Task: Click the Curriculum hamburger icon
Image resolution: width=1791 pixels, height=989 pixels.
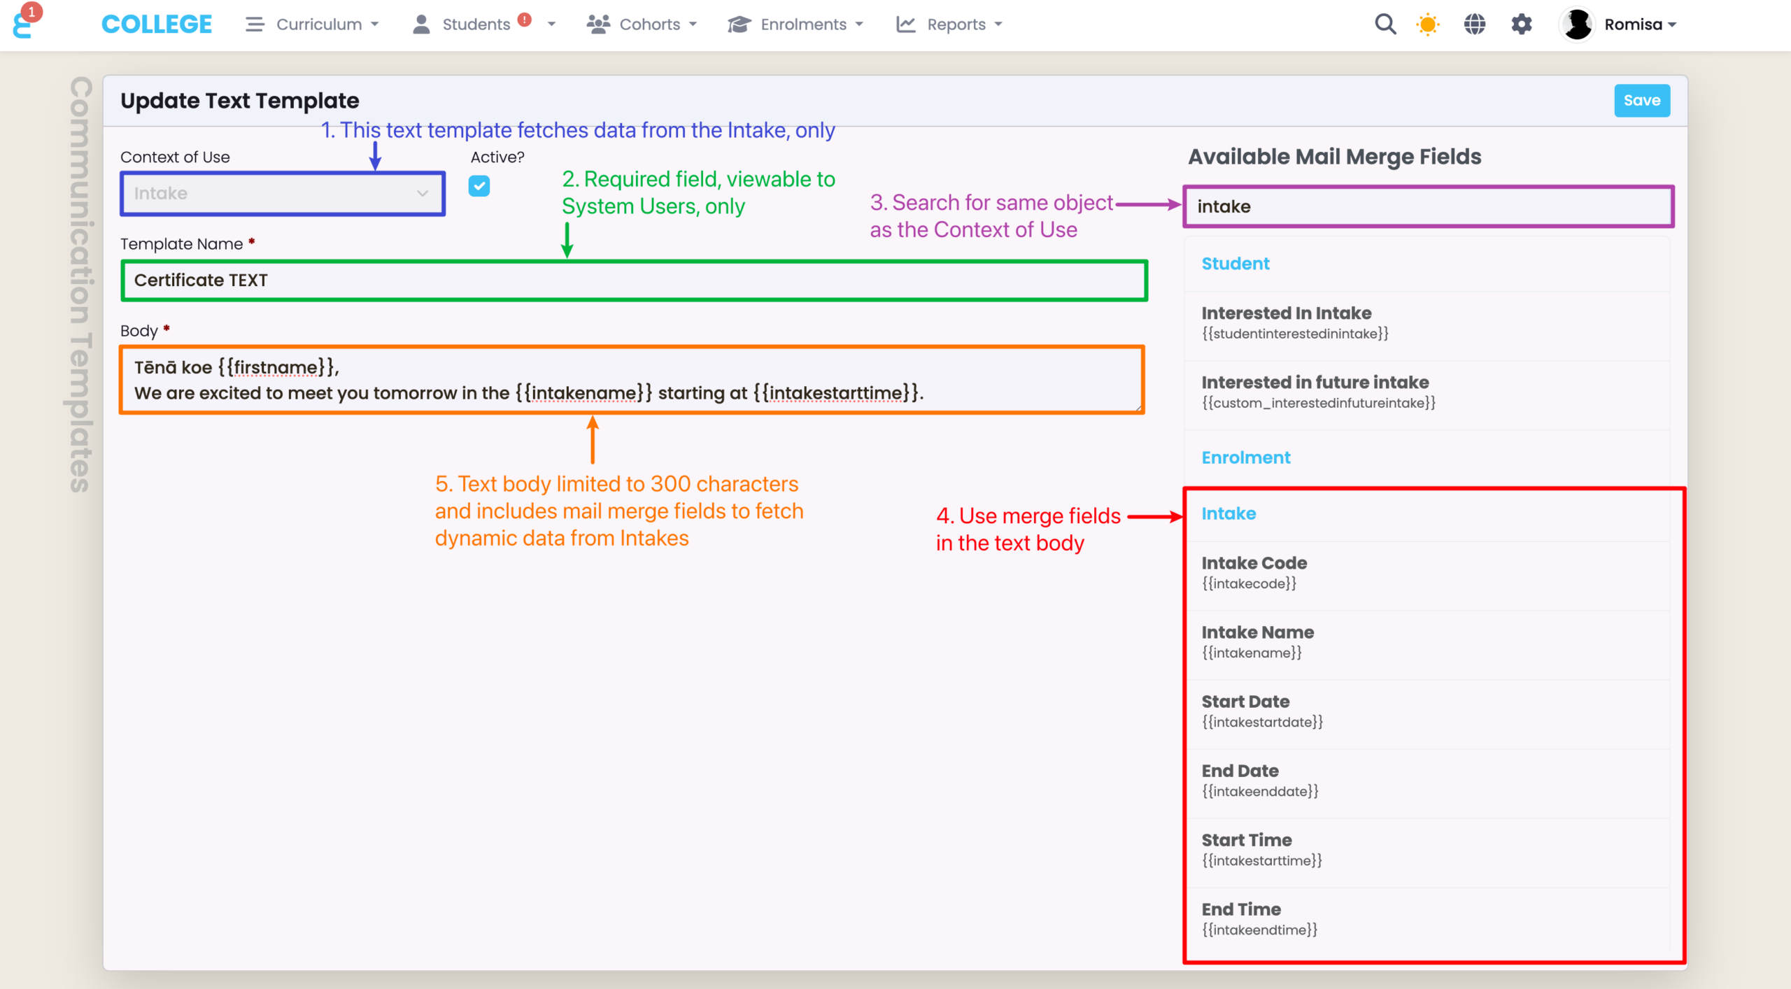Action: point(255,24)
